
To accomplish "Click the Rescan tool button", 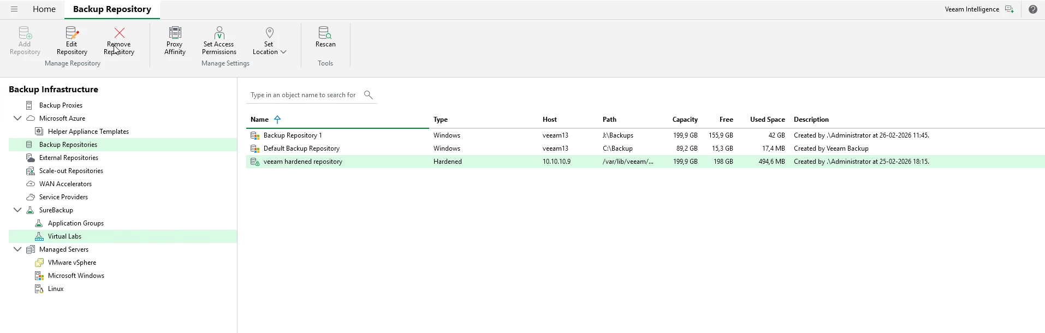I will pyautogui.click(x=325, y=37).
